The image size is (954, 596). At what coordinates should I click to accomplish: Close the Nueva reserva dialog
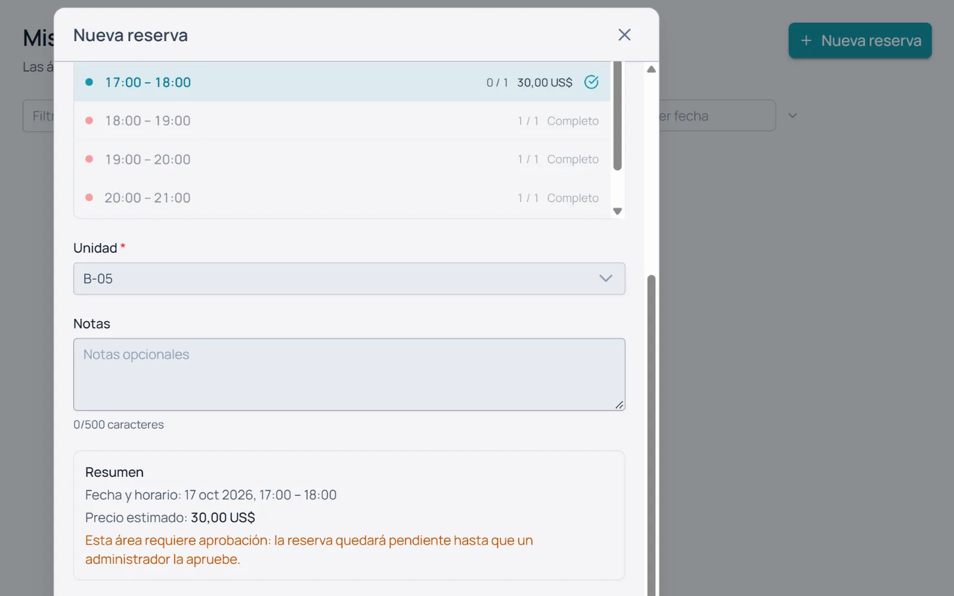click(x=624, y=35)
